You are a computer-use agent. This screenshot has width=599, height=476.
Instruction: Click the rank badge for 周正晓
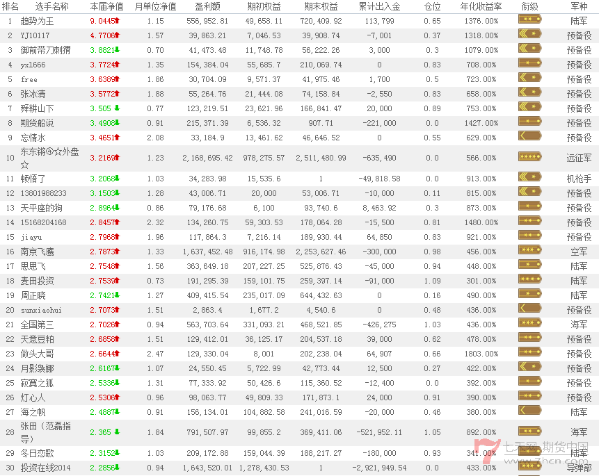tap(530, 293)
